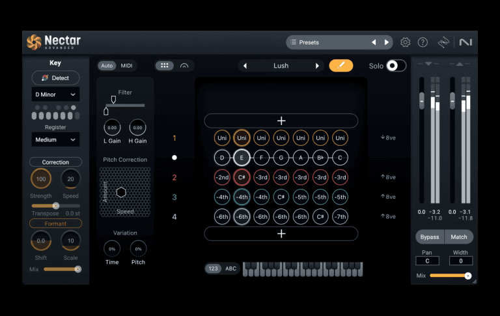
Task: Click the Transpose slider handle
Action: point(55,205)
